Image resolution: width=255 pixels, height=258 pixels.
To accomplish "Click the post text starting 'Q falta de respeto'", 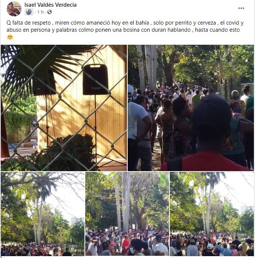I will tap(125, 26).
